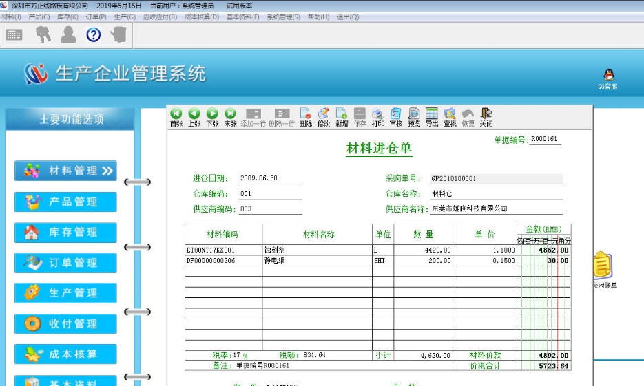644x386 pixels.
Task: Close the form with 关闭 icon
Action: (x=486, y=114)
